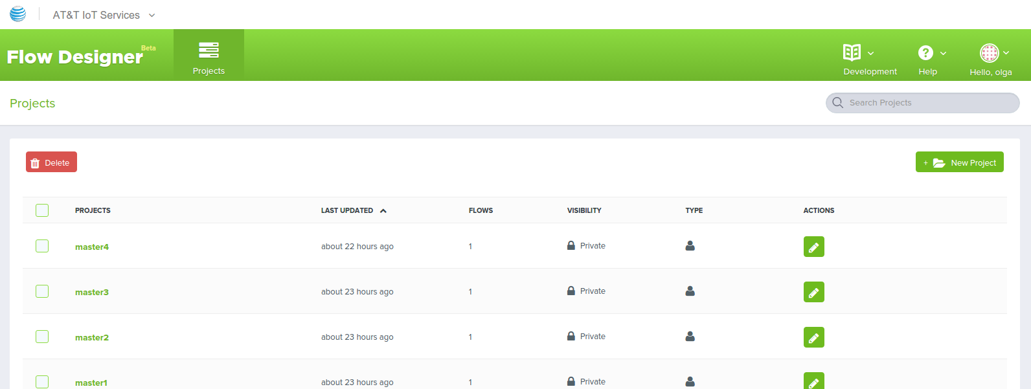This screenshot has width=1031, height=389.
Task: Click the lock icon in master2 row
Action: pyautogui.click(x=571, y=336)
